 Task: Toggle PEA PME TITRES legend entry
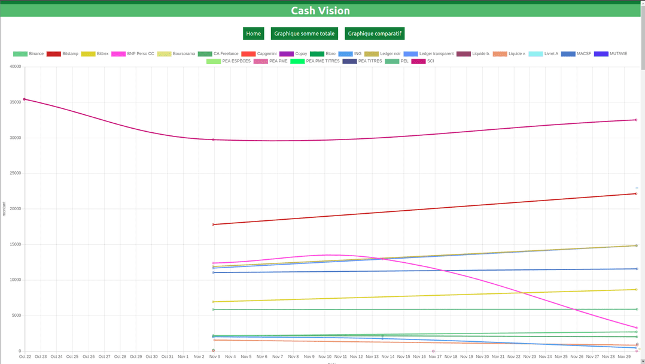click(x=315, y=61)
